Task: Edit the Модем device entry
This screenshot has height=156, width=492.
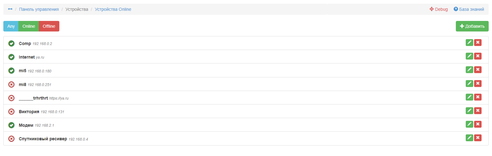Action: (x=469, y=124)
